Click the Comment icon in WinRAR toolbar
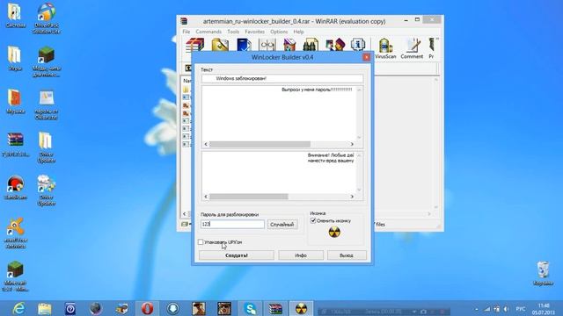563x316 pixels. (x=412, y=48)
